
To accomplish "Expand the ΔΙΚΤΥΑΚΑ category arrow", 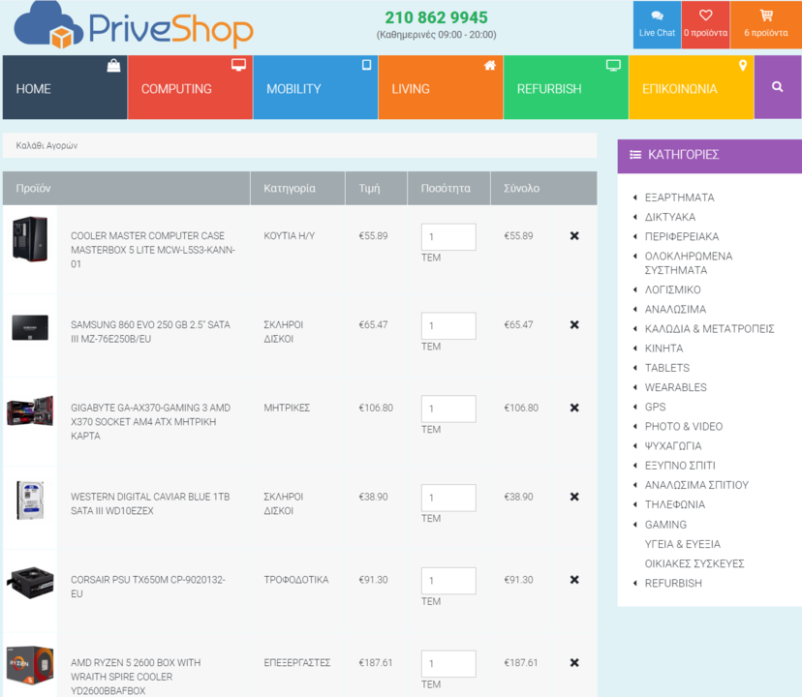I will 634,217.
